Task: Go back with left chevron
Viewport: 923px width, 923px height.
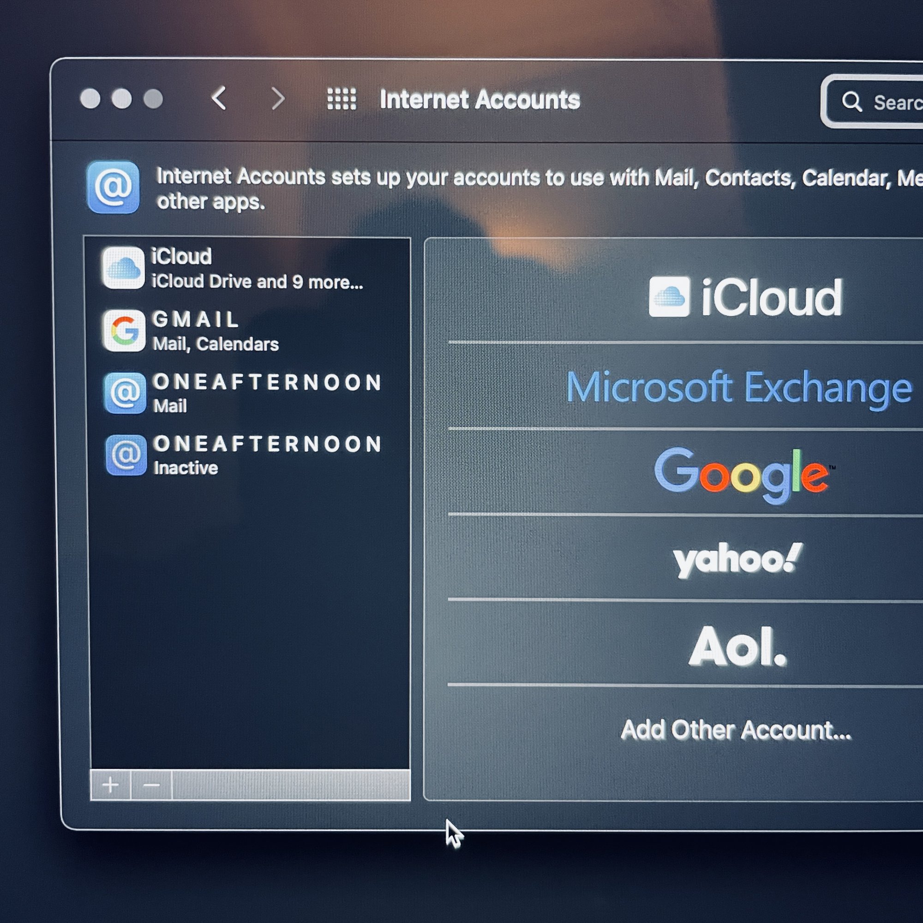Action: click(219, 98)
